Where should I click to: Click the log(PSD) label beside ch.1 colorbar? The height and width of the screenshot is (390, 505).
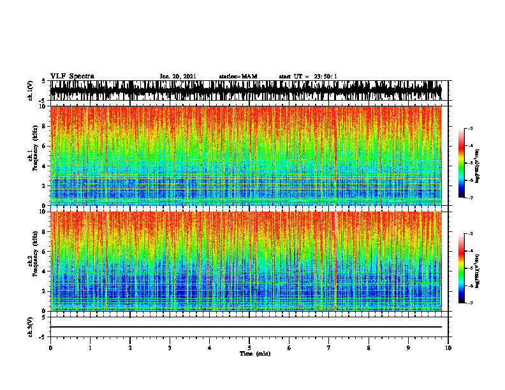478,166
